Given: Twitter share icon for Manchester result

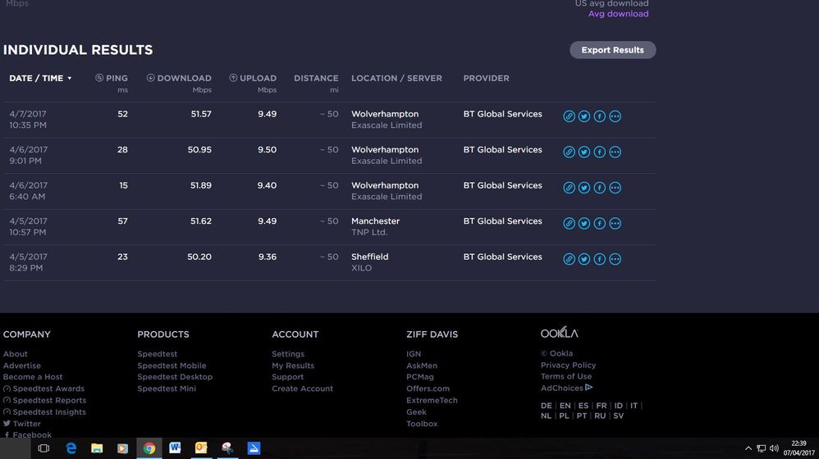Looking at the screenshot, I should (584, 223).
